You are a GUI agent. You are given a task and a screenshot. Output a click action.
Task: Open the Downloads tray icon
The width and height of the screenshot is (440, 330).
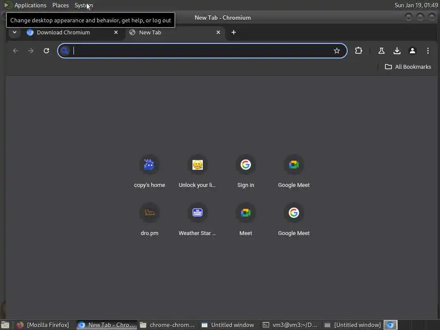point(397,51)
